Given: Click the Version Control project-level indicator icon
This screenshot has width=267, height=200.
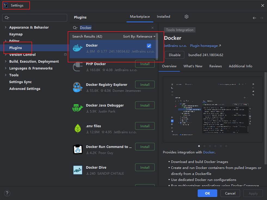Looking at the screenshot, I should tap(65, 54).
